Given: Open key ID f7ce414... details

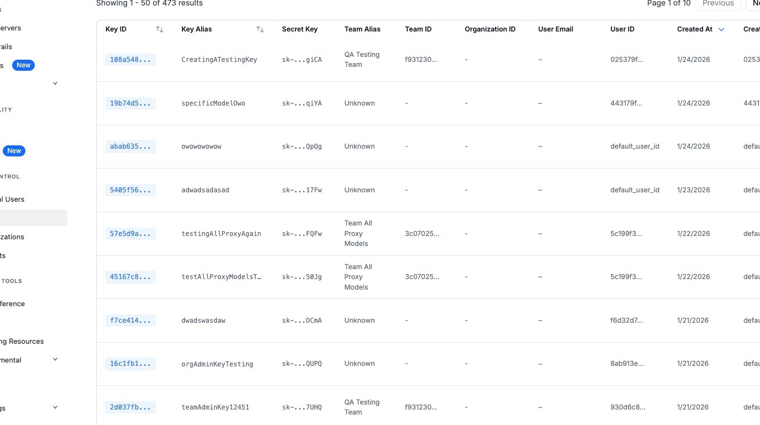Looking at the screenshot, I should click(x=130, y=321).
